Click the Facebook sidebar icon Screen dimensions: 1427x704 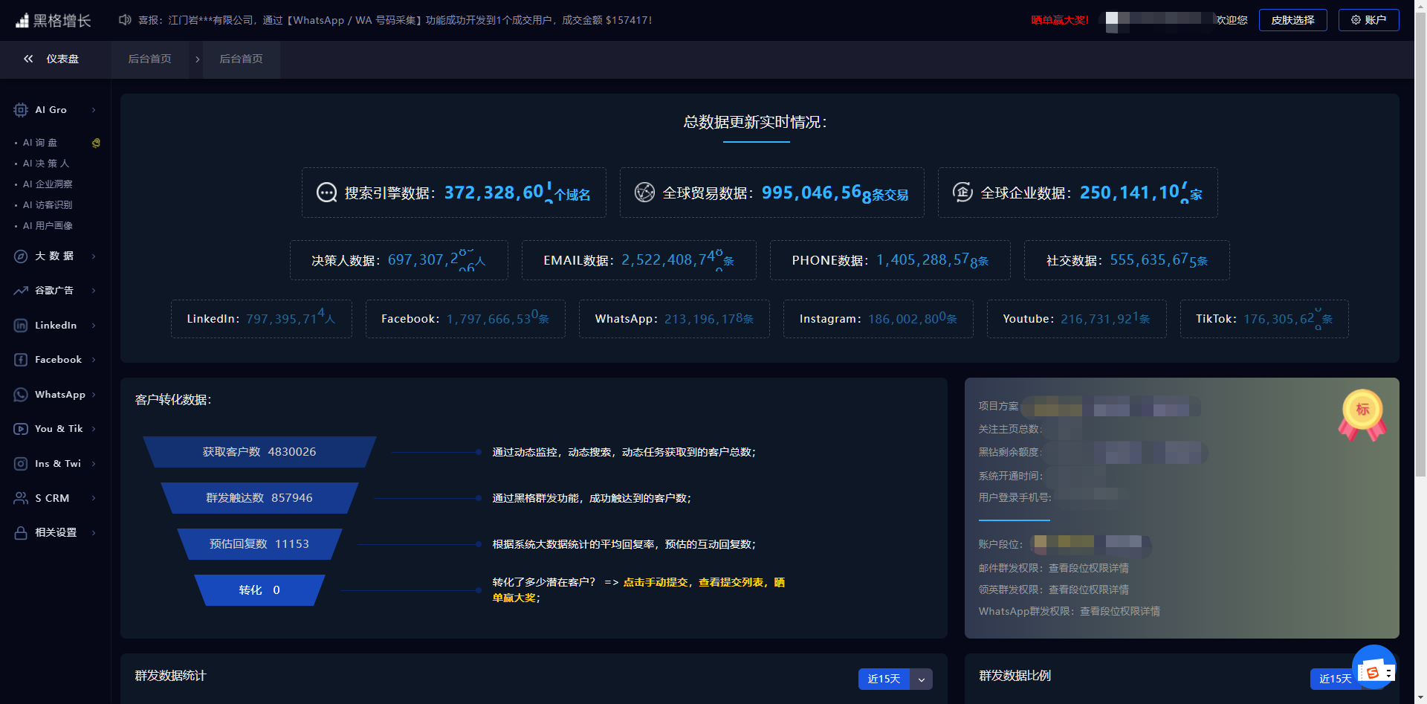21,360
